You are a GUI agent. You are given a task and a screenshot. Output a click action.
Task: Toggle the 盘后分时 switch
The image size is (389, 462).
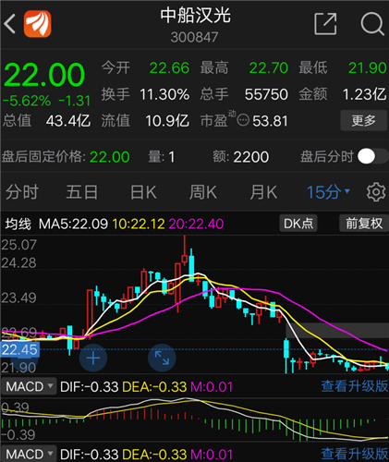[x=372, y=156]
